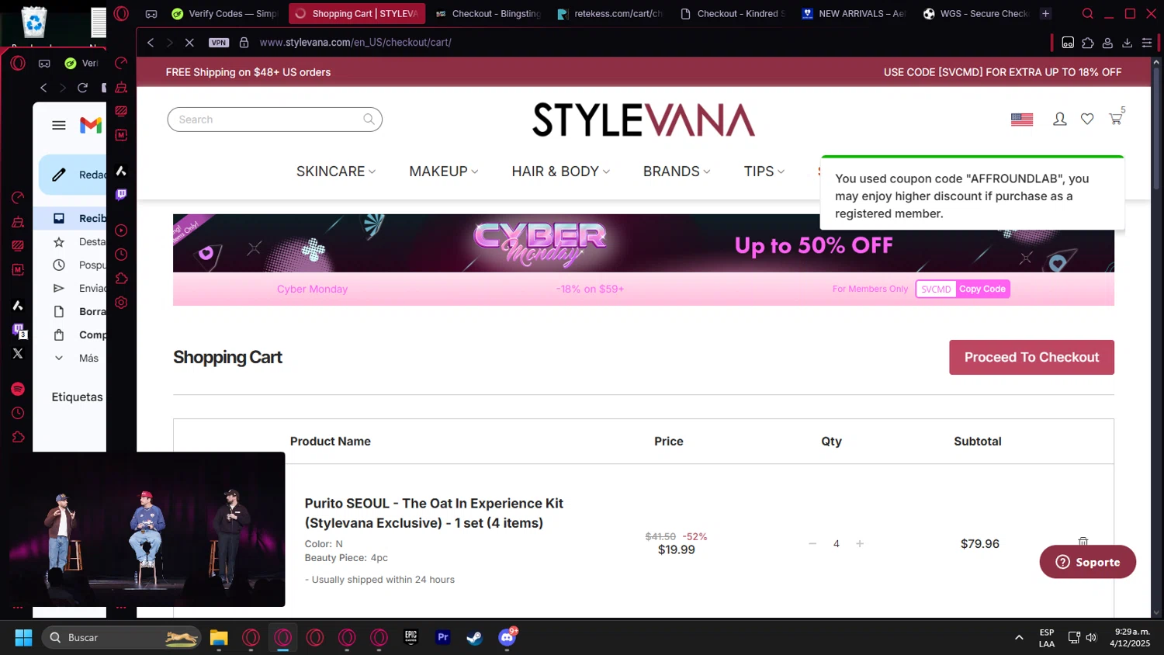Viewport: 1164px width, 655px height.
Task: Expand the MAKEUP menu
Action: [443, 172]
